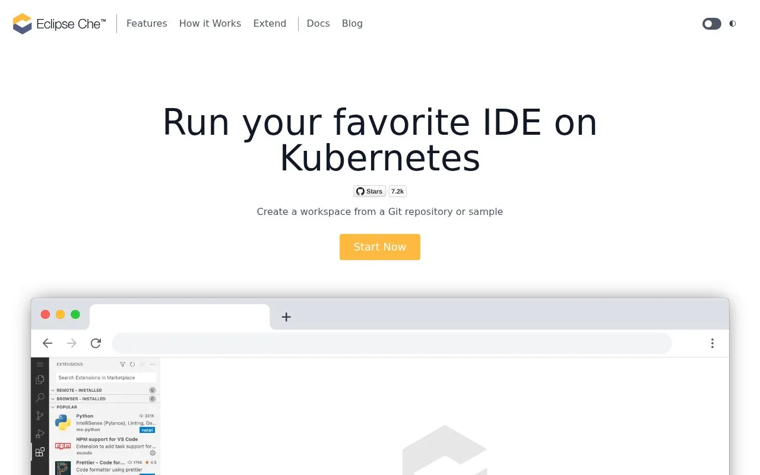Click the mockup browser address bar
The height and width of the screenshot is (475, 760).
tap(392, 343)
